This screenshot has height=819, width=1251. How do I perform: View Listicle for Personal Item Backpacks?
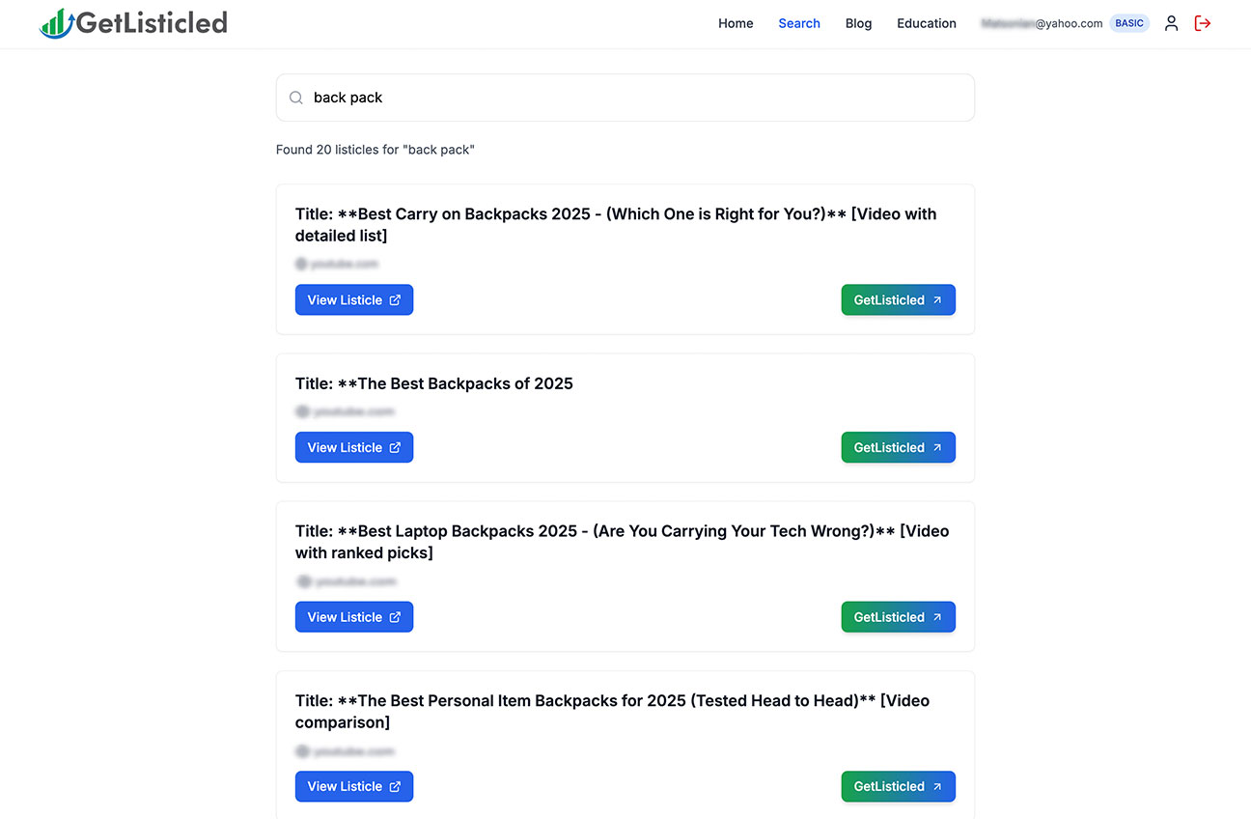[x=354, y=786]
